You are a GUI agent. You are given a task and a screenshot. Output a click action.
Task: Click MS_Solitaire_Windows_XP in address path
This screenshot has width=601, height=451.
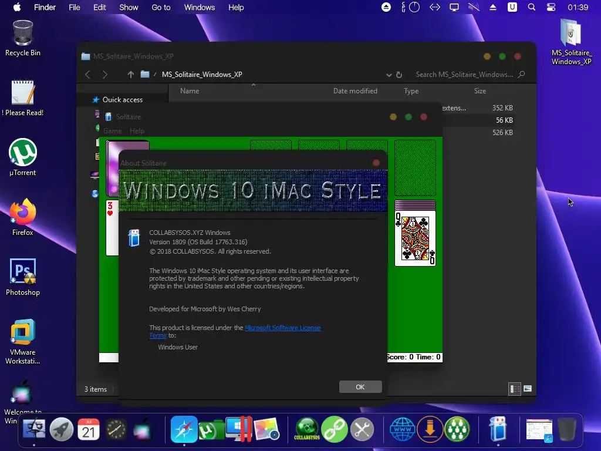coord(202,75)
